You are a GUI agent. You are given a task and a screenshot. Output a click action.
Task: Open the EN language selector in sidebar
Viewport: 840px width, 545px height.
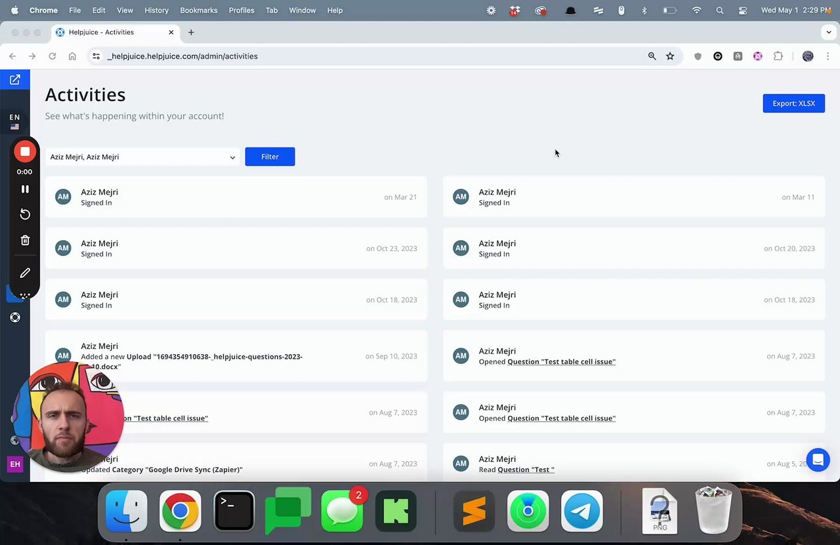pyautogui.click(x=14, y=121)
